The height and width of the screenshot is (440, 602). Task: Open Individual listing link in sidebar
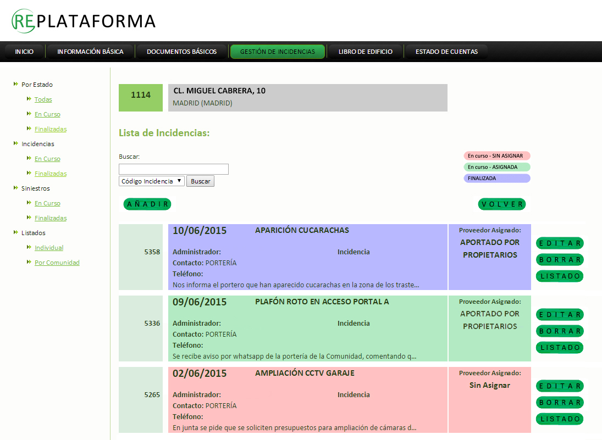(x=49, y=248)
